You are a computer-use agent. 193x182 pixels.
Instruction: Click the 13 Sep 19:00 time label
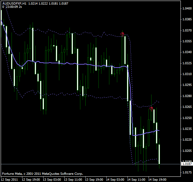pos(94,180)
